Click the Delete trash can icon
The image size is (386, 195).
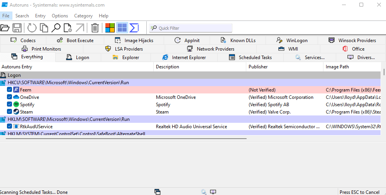pyautogui.click(x=95, y=28)
